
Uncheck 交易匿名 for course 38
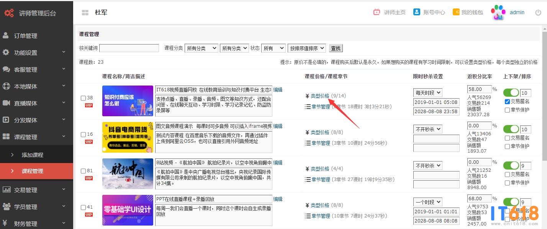pos(507,102)
